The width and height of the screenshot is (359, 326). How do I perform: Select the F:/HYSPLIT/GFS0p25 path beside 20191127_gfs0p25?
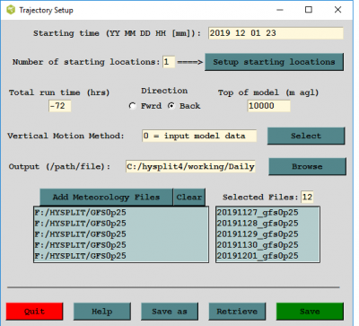click(121, 213)
